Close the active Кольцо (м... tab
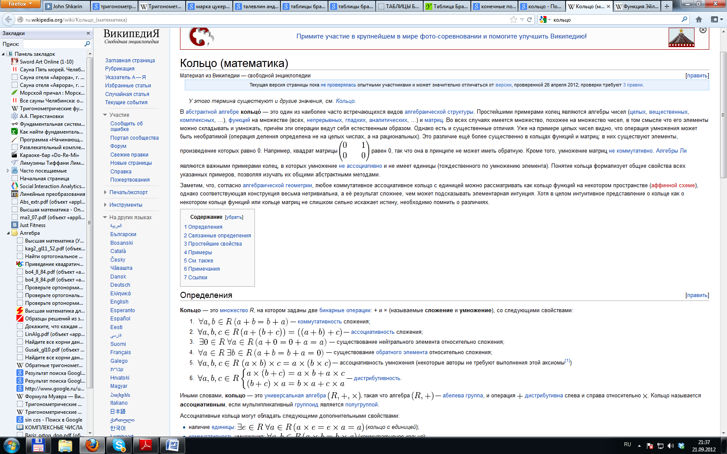727x454 pixels. pos(608,6)
